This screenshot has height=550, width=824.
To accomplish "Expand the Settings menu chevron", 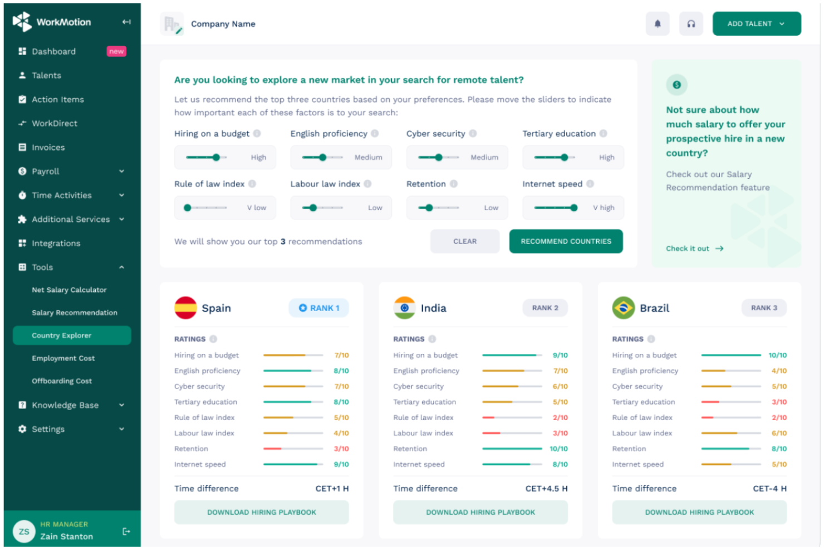I will [121, 429].
